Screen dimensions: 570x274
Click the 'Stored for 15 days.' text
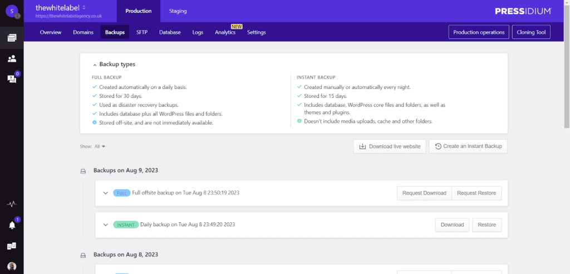click(325, 96)
